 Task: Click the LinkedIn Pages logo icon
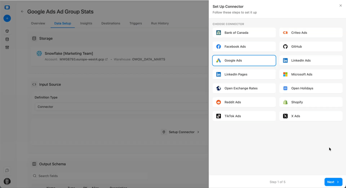click(219, 74)
